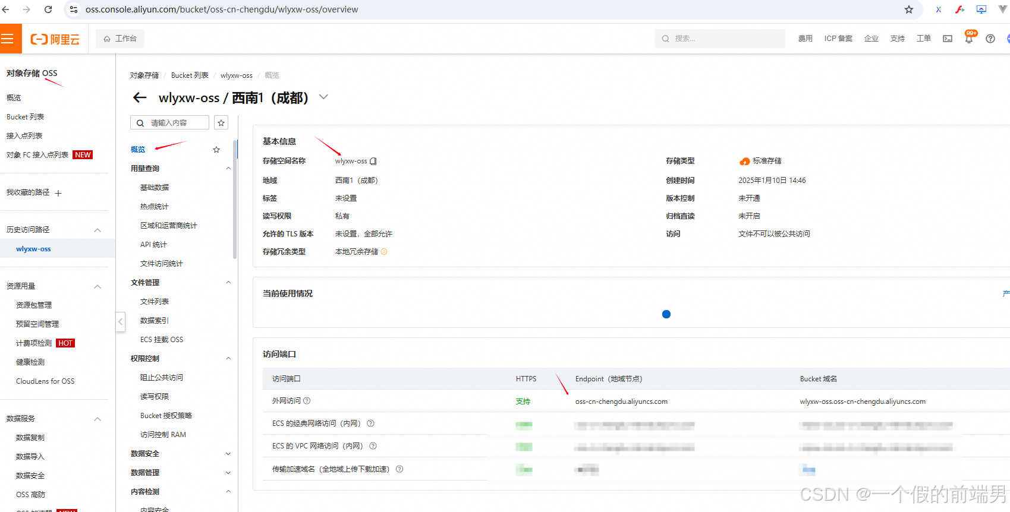This screenshot has width=1010, height=512.
Task: Click the Aliyun logo
Action: pos(55,39)
